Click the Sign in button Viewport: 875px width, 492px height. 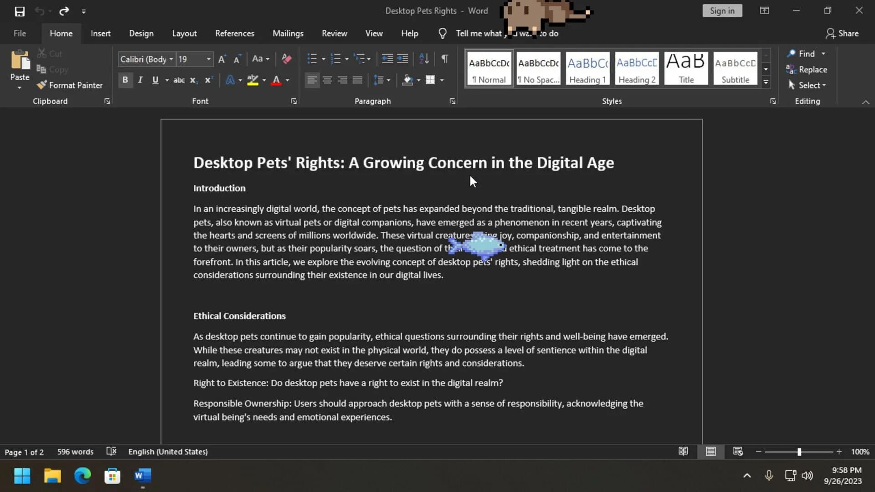pos(722,10)
